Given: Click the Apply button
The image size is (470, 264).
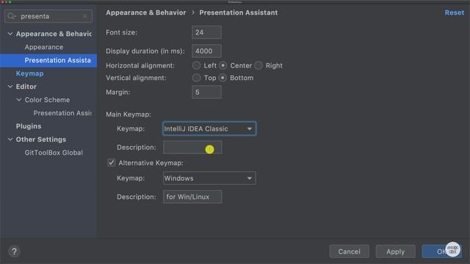Looking at the screenshot, I should [x=395, y=252].
